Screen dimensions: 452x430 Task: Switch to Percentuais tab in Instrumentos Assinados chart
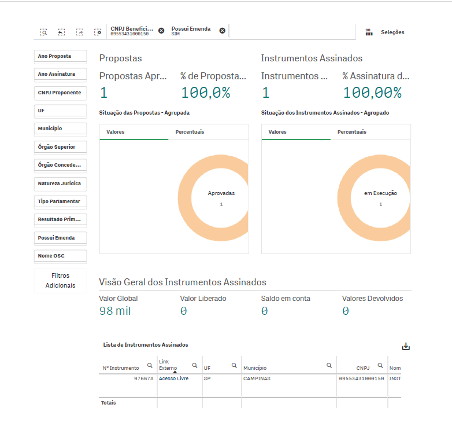pos(351,132)
